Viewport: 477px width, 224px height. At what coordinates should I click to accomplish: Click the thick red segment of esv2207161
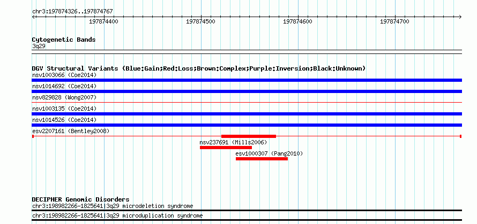tap(249, 136)
